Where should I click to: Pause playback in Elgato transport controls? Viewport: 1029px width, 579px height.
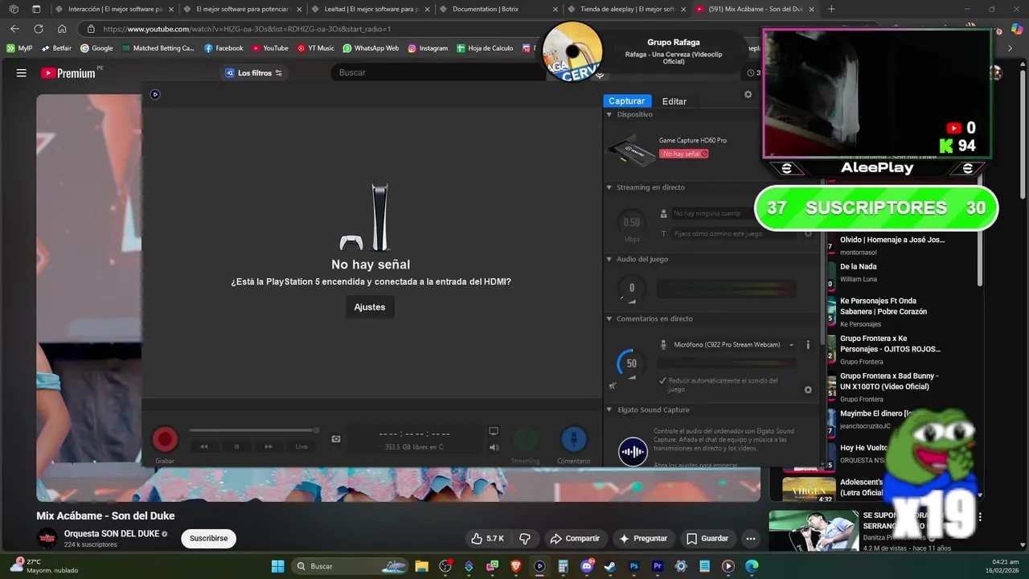tap(236, 446)
